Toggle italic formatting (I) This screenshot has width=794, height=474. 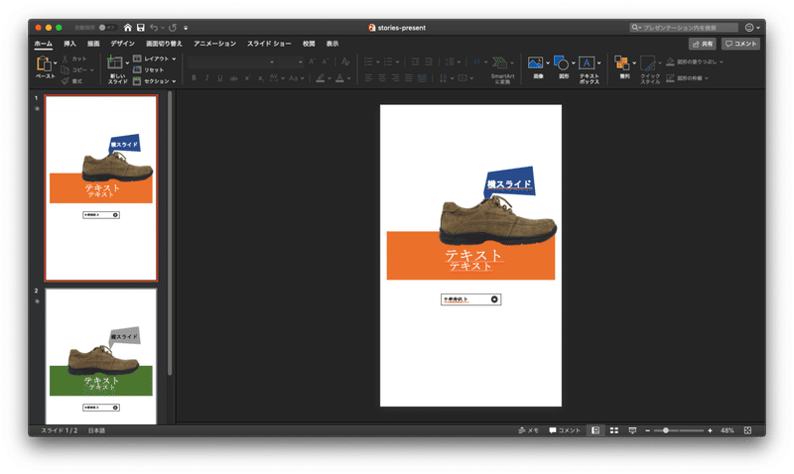click(207, 78)
